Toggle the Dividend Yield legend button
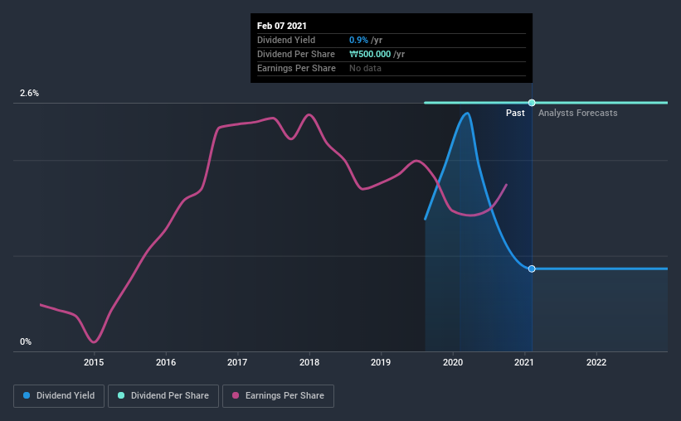 point(59,396)
